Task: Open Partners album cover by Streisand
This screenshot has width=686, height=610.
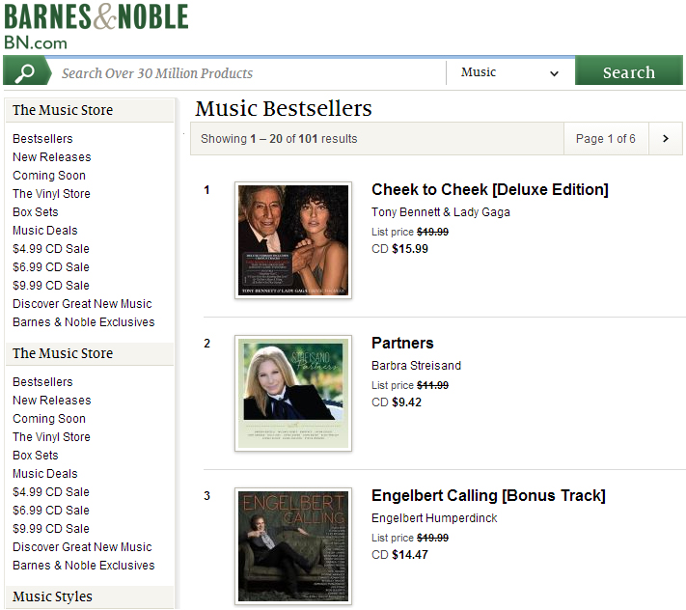Action: point(293,393)
